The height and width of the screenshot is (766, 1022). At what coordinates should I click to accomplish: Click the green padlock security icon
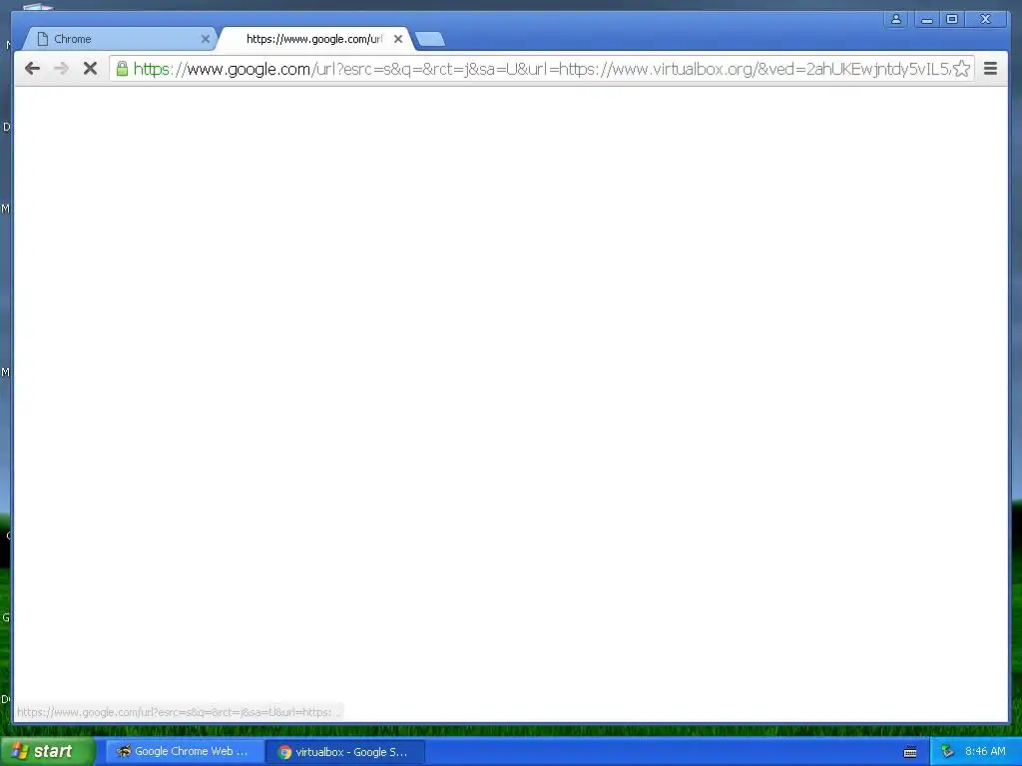(122, 69)
